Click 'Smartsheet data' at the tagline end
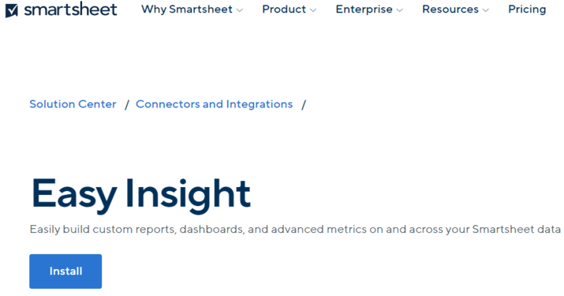 point(517,230)
